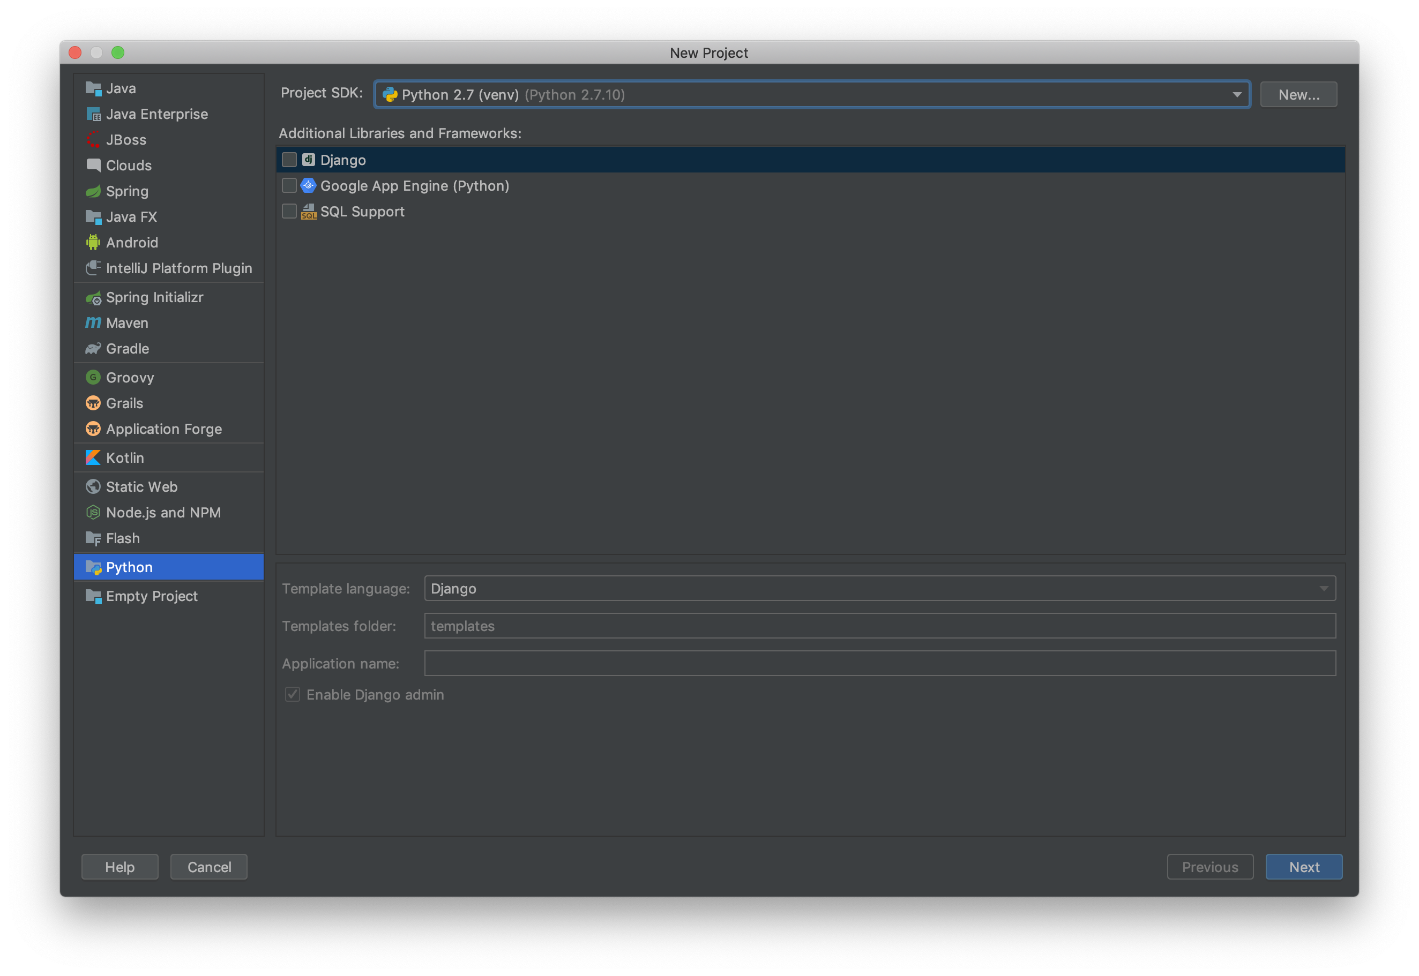Click the Previous button

pos(1210,867)
